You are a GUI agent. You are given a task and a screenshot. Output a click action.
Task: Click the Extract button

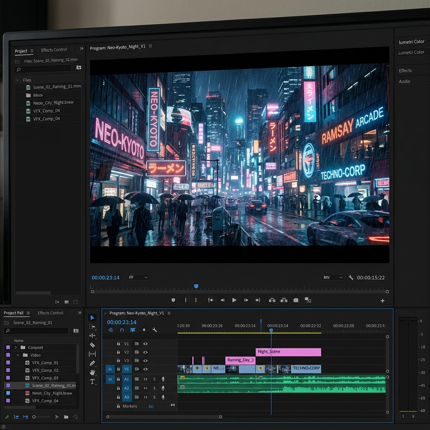click(284, 300)
